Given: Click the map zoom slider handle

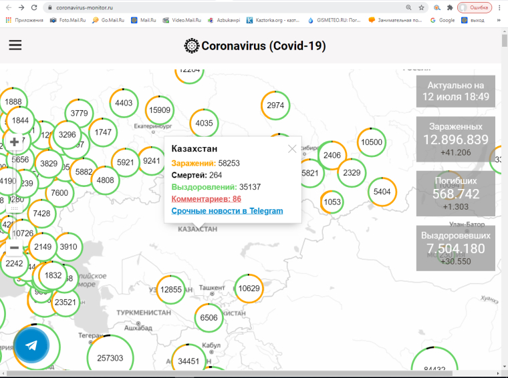Looking at the screenshot, I should 14,208.
